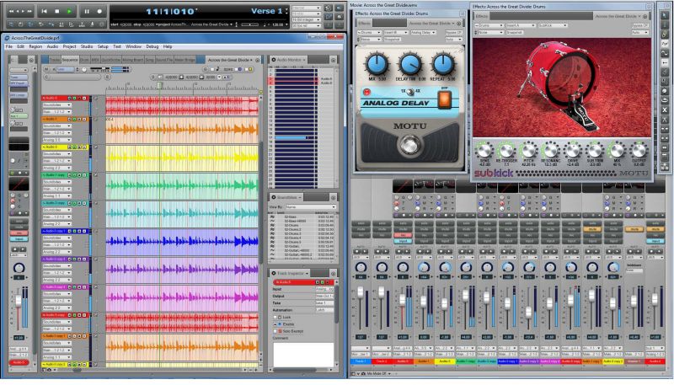Click the SubKick DRIVE knob
Viewport: 674px width, 385px height.
pos(573,151)
